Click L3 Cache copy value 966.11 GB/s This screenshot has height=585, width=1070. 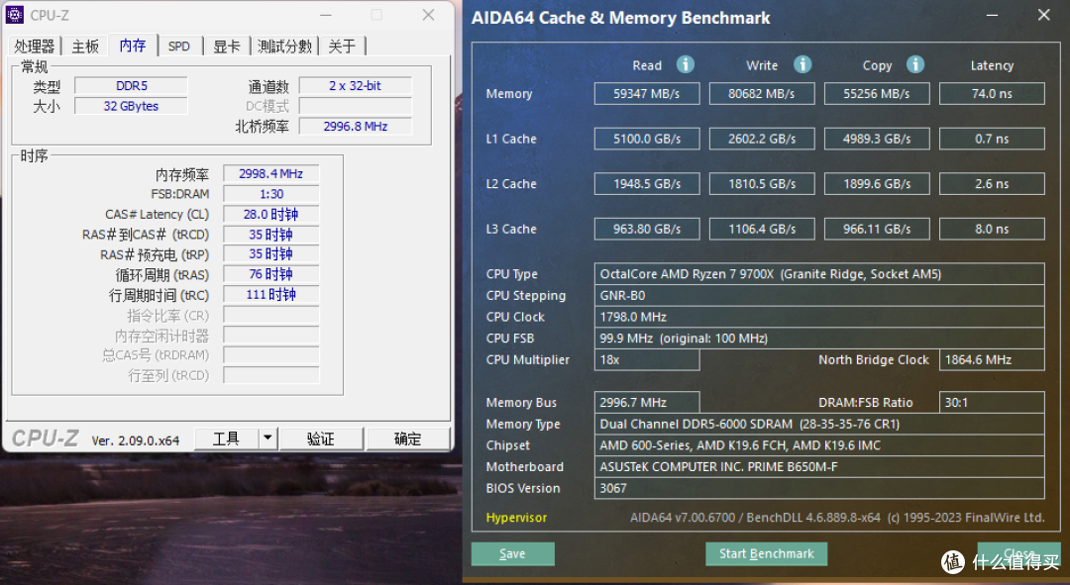[x=877, y=229]
